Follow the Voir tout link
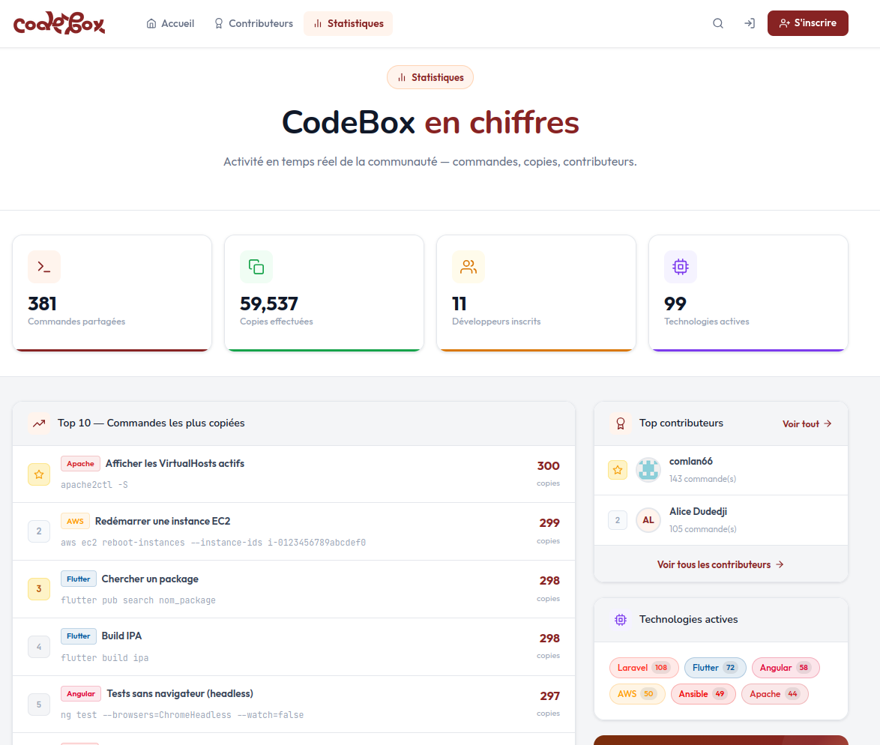The height and width of the screenshot is (745, 880). [x=807, y=423]
